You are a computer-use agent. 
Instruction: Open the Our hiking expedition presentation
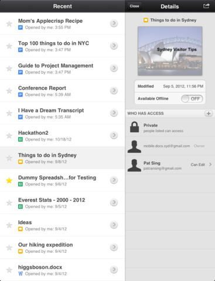click(63, 248)
